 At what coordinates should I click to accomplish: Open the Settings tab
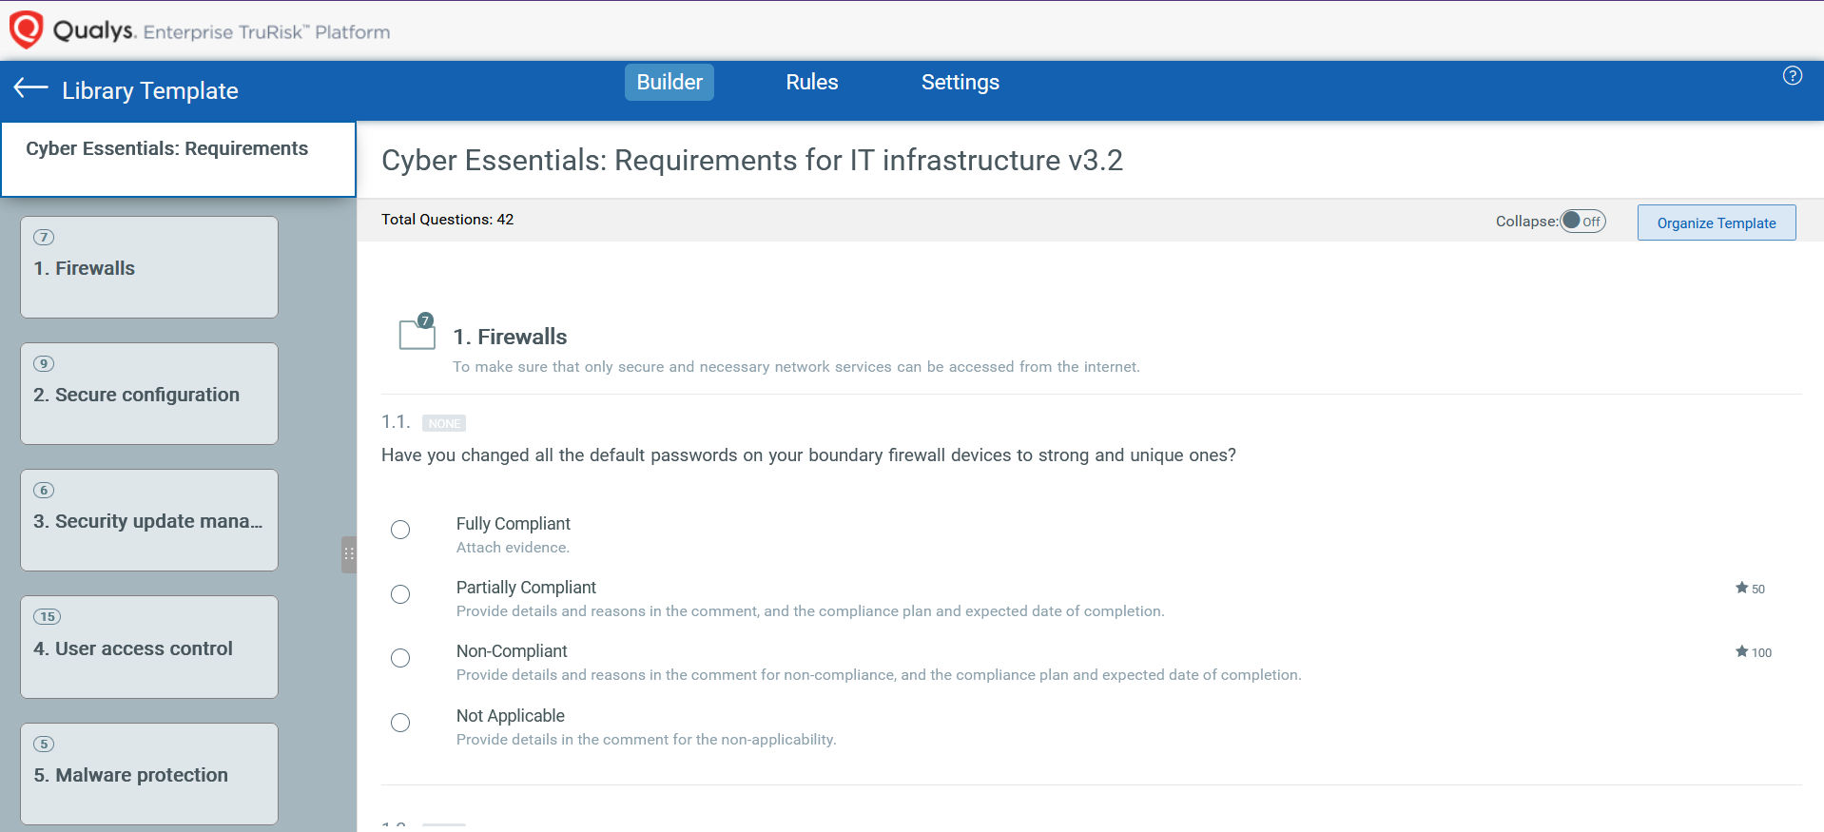click(960, 82)
